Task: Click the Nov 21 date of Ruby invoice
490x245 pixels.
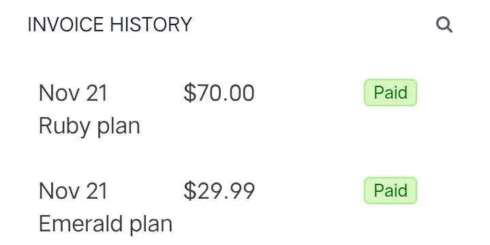Action: tap(73, 93)
